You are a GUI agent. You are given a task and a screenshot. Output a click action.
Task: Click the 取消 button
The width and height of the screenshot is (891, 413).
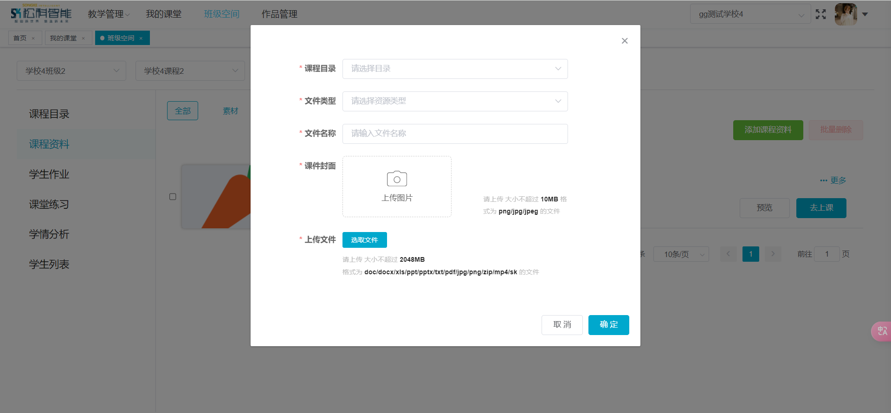562,325
